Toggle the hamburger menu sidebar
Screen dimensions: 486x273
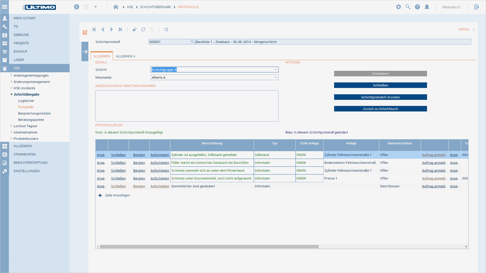(x=5, y=7)
